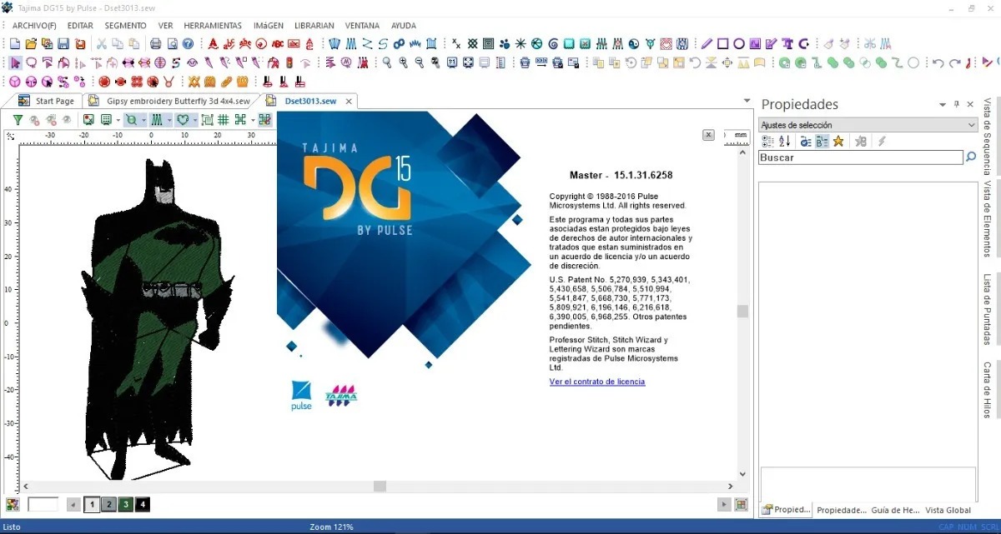
Task: Select the Ellipse shape tool
Action: 738,43
